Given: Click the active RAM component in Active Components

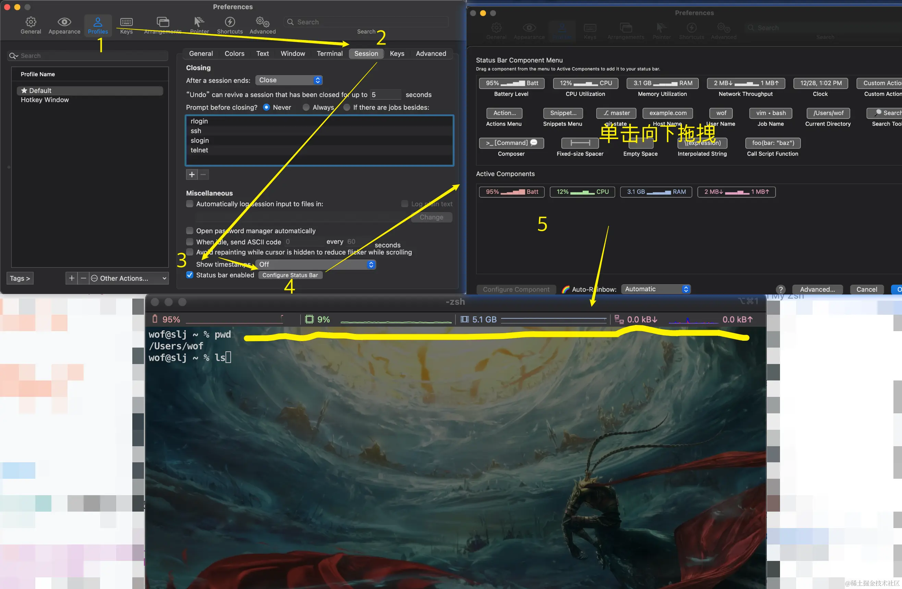Looking at the screenshot, I should coord(656,192).
